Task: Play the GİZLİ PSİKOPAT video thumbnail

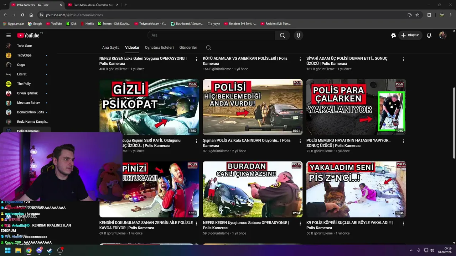Action: [x=149, y=107]
